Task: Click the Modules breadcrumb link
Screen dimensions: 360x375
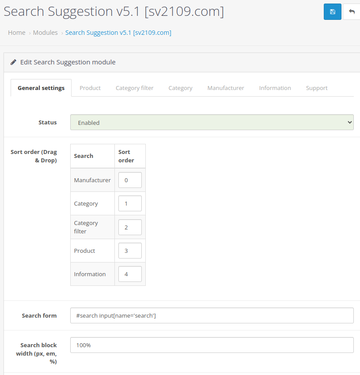Action: [45, 33]
